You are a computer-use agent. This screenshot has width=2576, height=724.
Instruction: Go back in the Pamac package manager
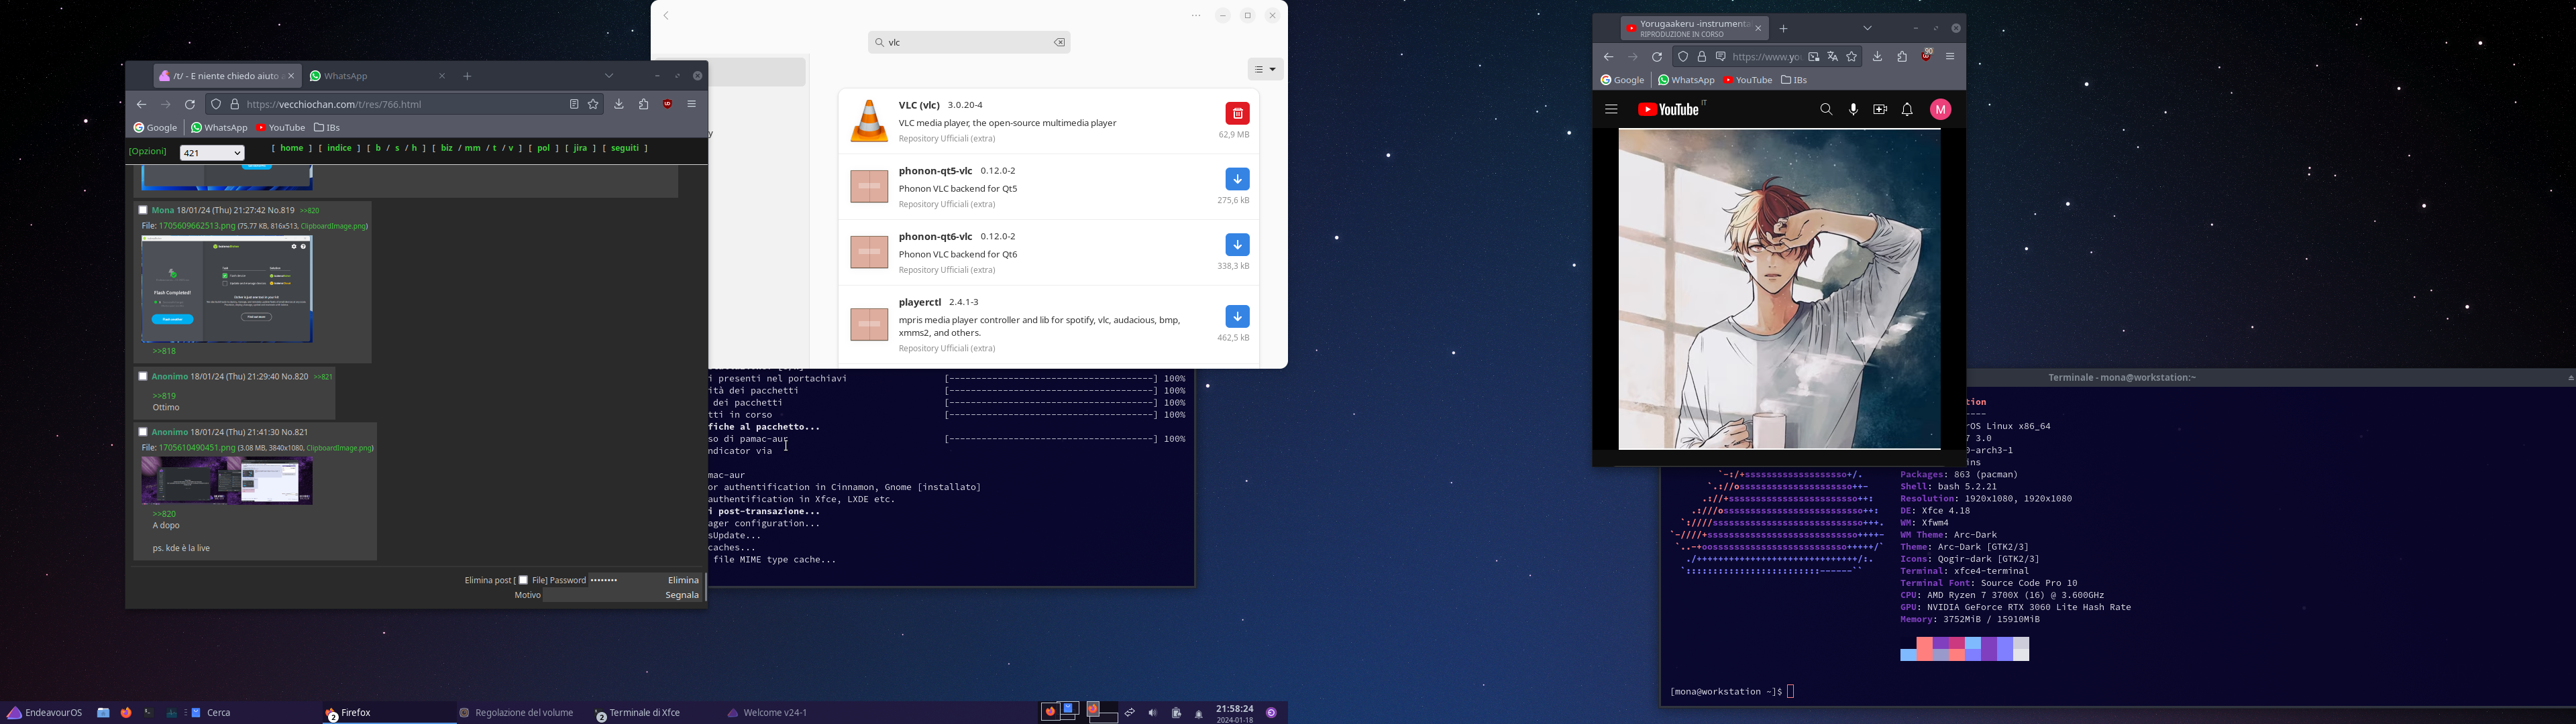(666, 16)
